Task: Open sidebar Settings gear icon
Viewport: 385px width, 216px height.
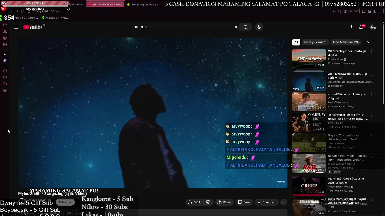Action: coord(5,91)
